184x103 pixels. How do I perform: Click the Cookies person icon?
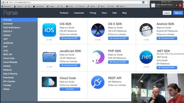15,6
